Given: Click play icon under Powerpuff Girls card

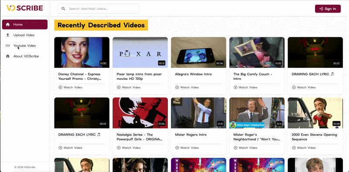Looking at the screenshot, I should click(x=119, y=148).
